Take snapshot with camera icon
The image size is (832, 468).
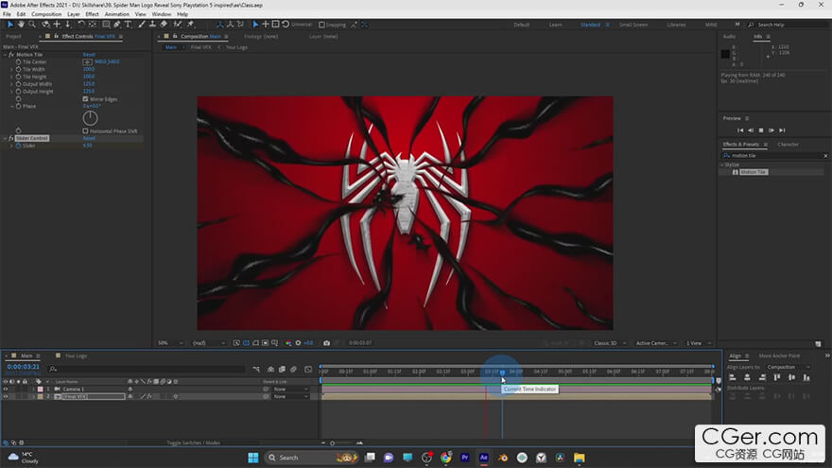pos(327,343)
